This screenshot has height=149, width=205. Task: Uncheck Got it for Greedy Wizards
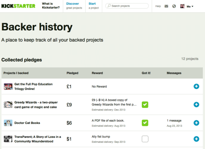pos(145,105)
